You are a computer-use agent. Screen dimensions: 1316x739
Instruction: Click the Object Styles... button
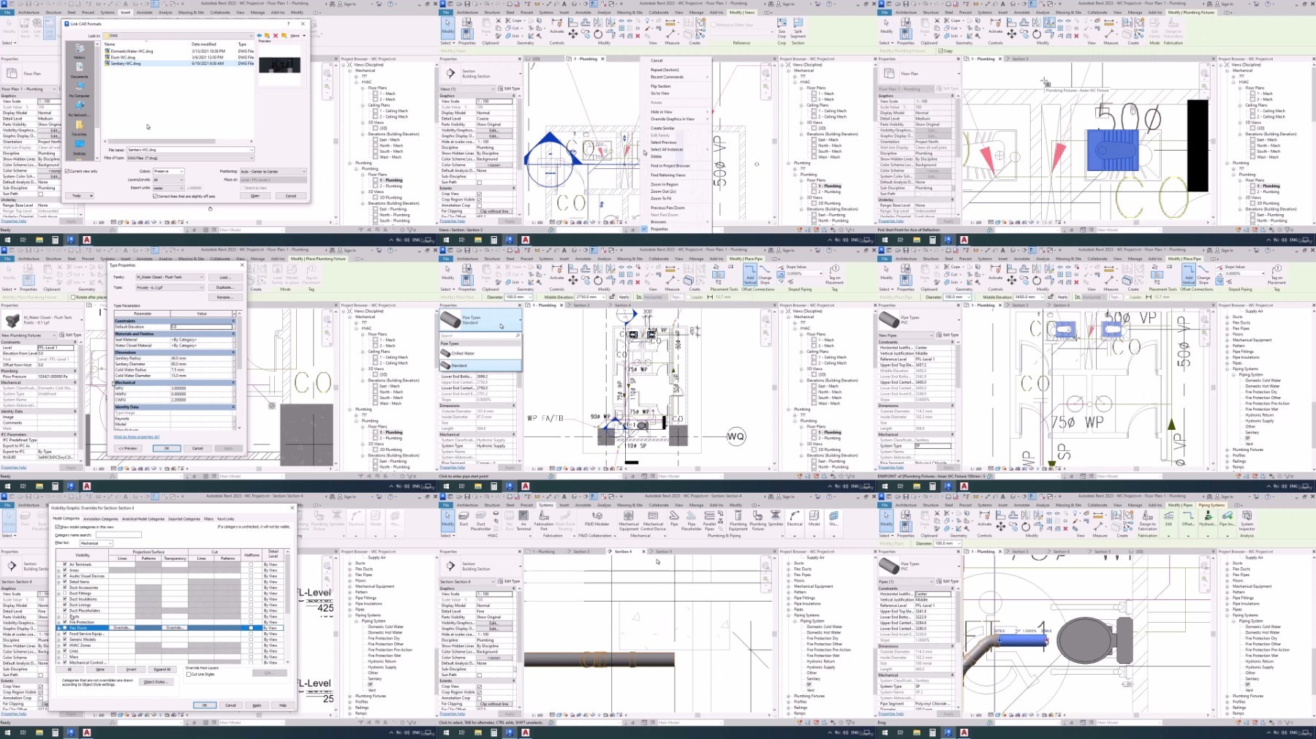pyautogui.click(x=156, y=682)
